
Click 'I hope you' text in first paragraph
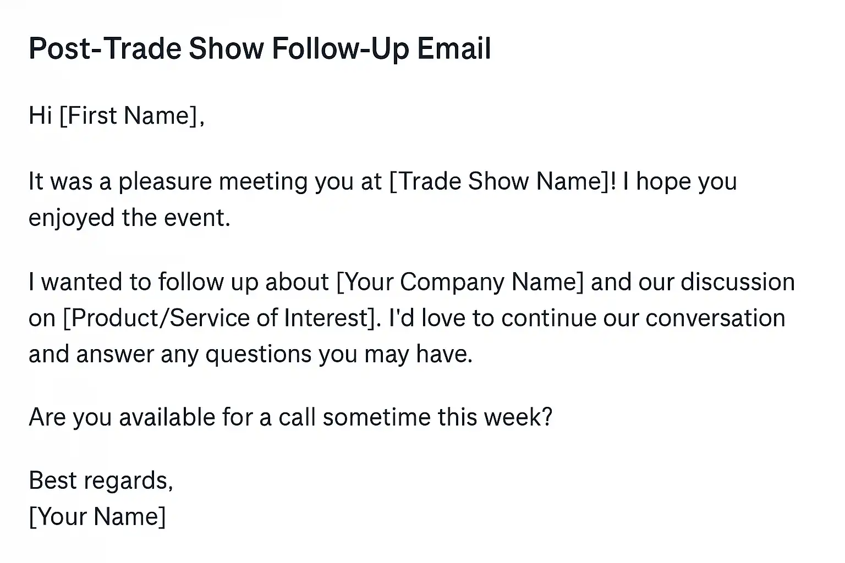(x=679, y=181)
